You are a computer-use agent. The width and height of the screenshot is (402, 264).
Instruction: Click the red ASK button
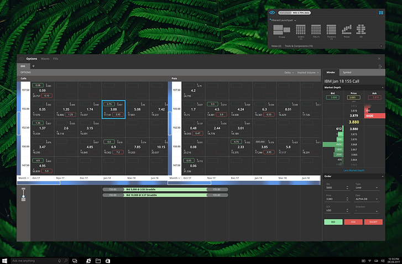click(x=353, y=222)
